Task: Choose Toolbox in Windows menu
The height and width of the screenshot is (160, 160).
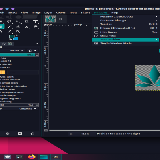Action: 126,24
